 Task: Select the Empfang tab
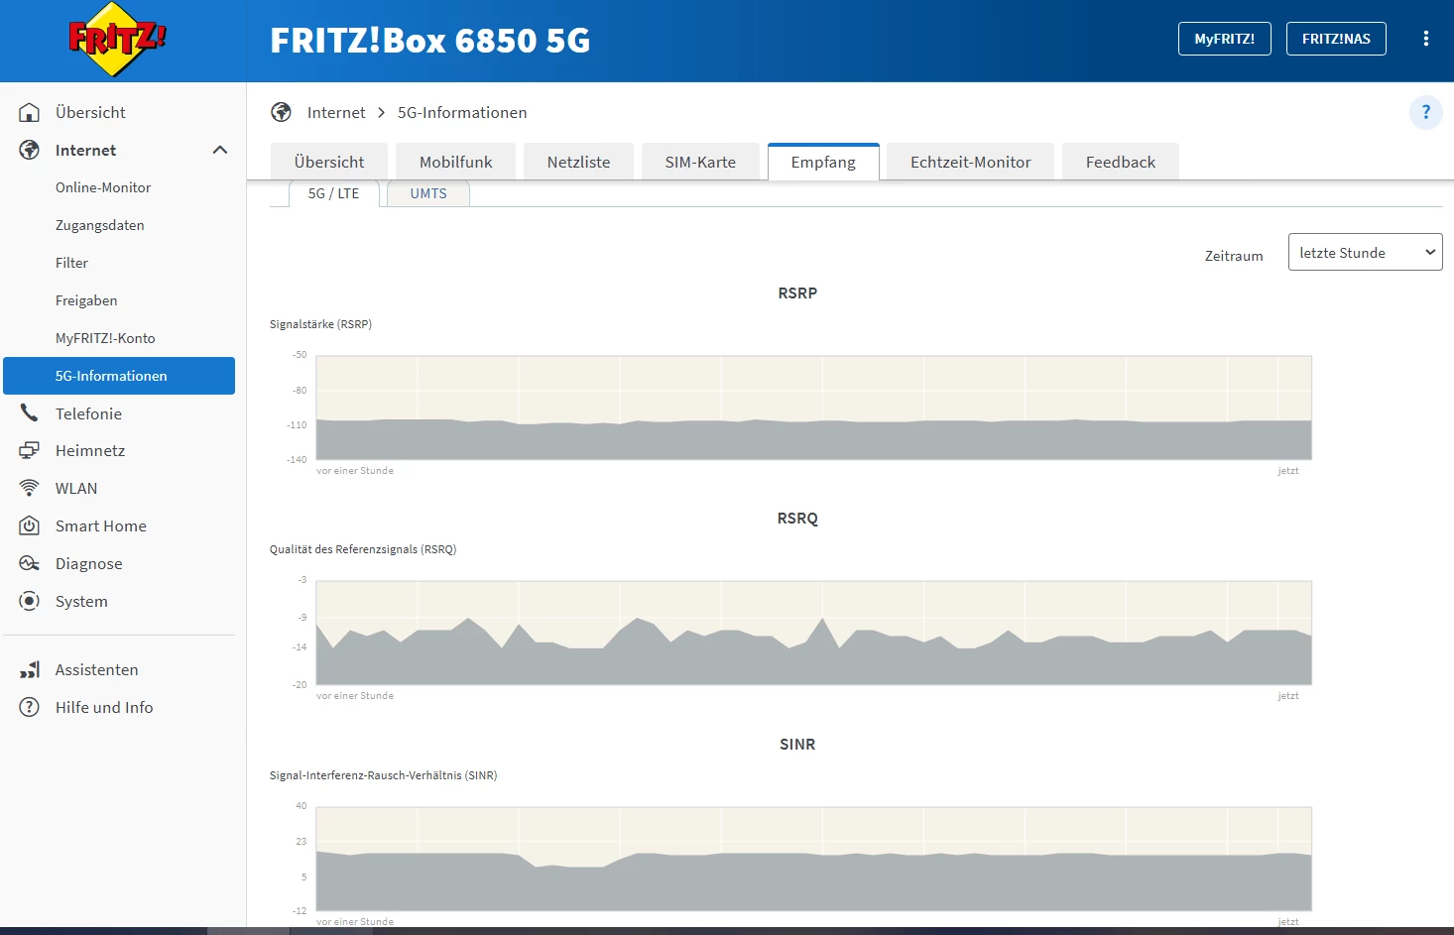823,162
